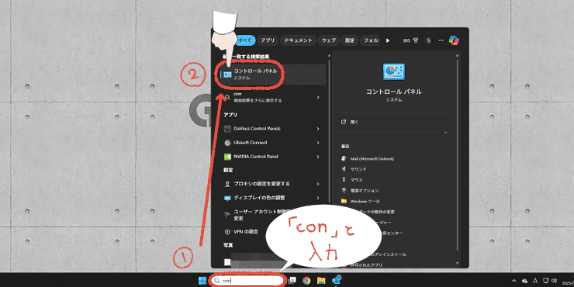The height and width of the screenshot is (287, 574).
Task: Expand ディスプレイの色の調整 chevron
Action: (x=318, y=198)
